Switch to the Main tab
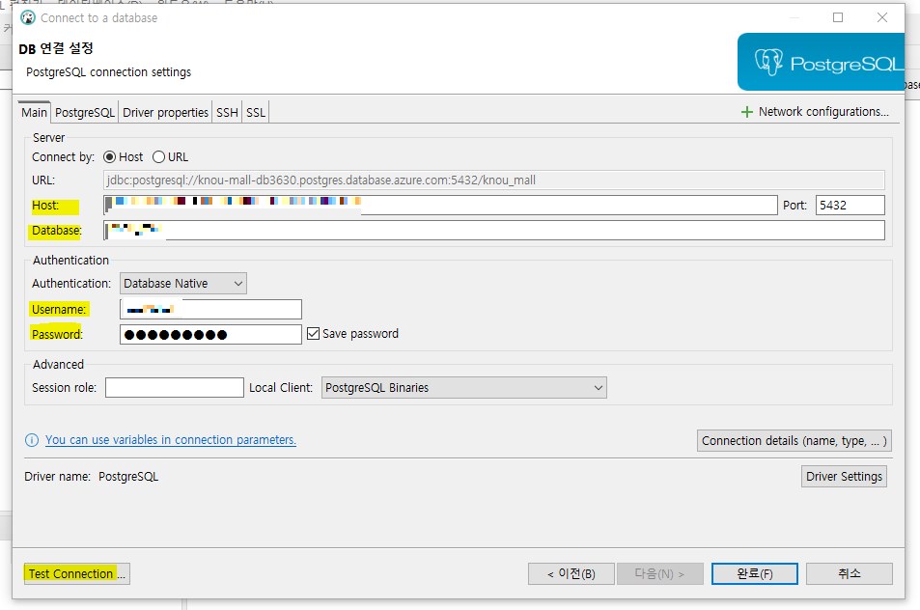This screenshot has width=920, height=610. (x=34, y=112)
